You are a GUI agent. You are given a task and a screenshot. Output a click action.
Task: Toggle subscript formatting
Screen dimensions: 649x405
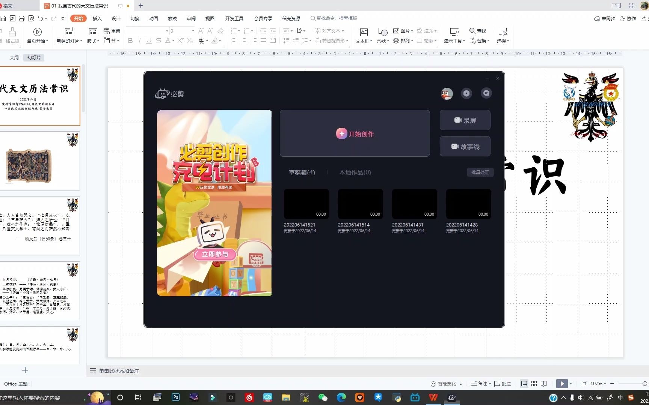pos(190,40)
